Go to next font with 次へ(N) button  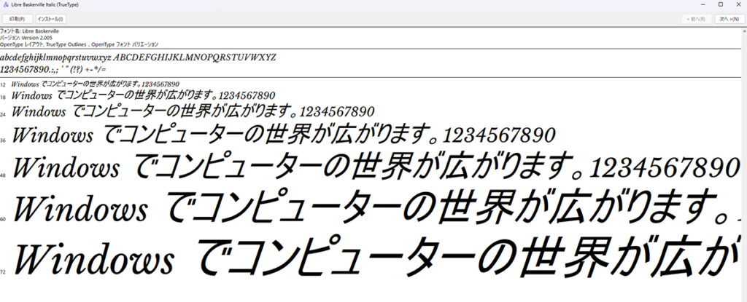coord(729,19)
